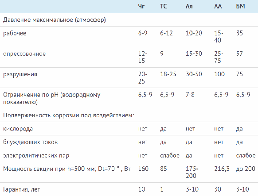Click the Ограничение по pH row label
Image resolution: width=258 pixels, height=196 pixels.
[52, 98]
